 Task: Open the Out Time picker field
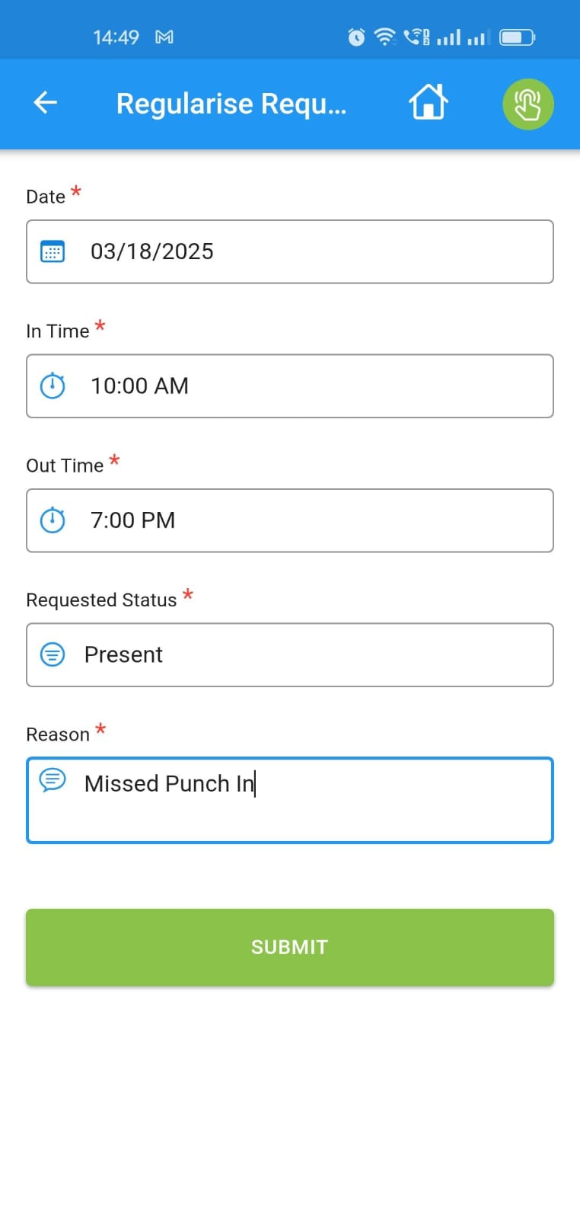tap(304, 520)
